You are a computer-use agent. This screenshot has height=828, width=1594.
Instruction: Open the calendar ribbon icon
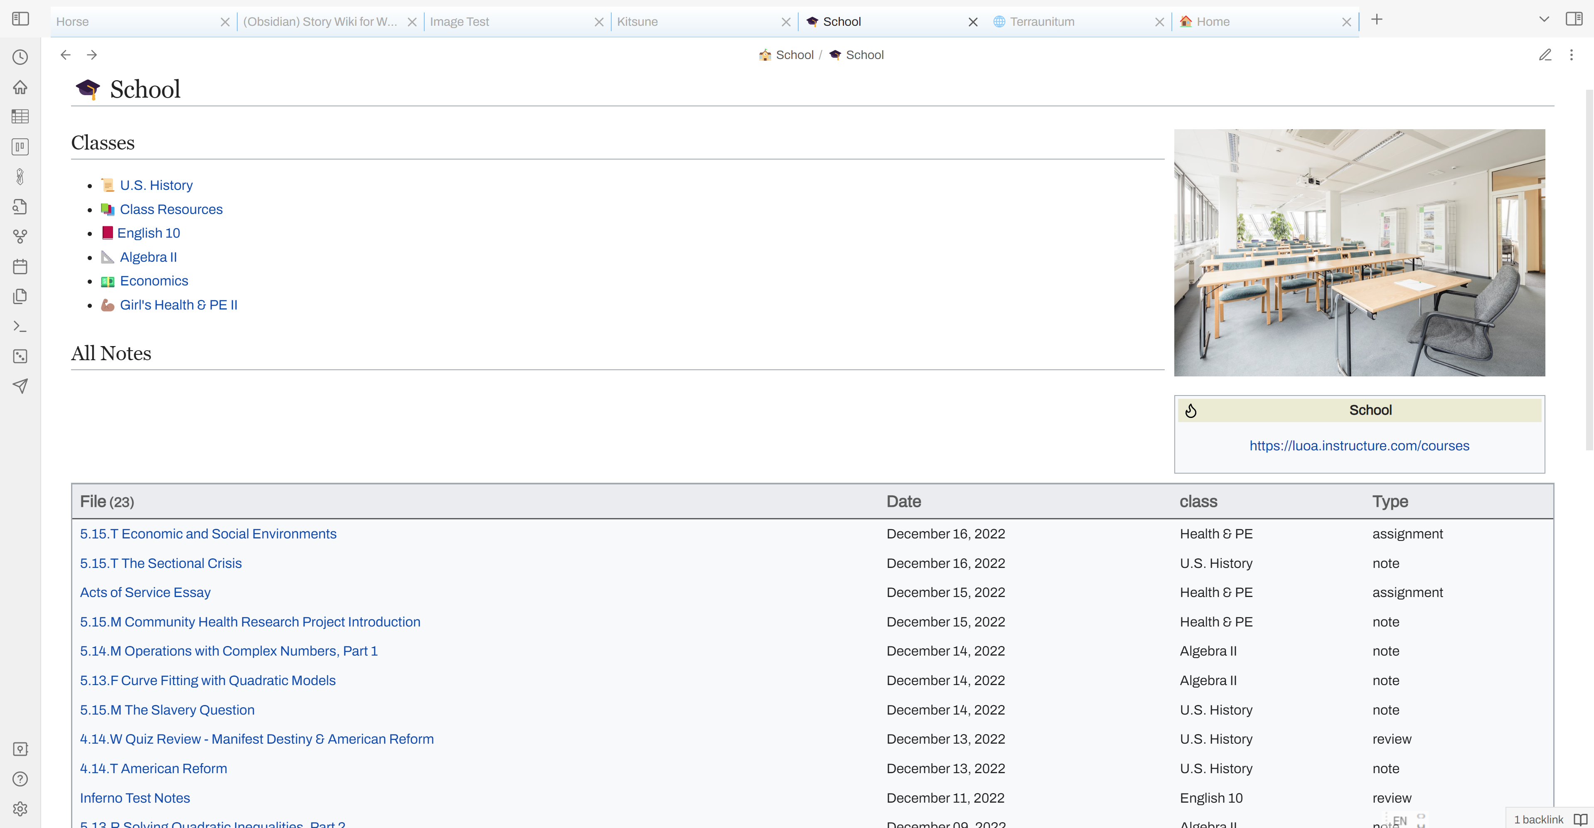(20, 267)
